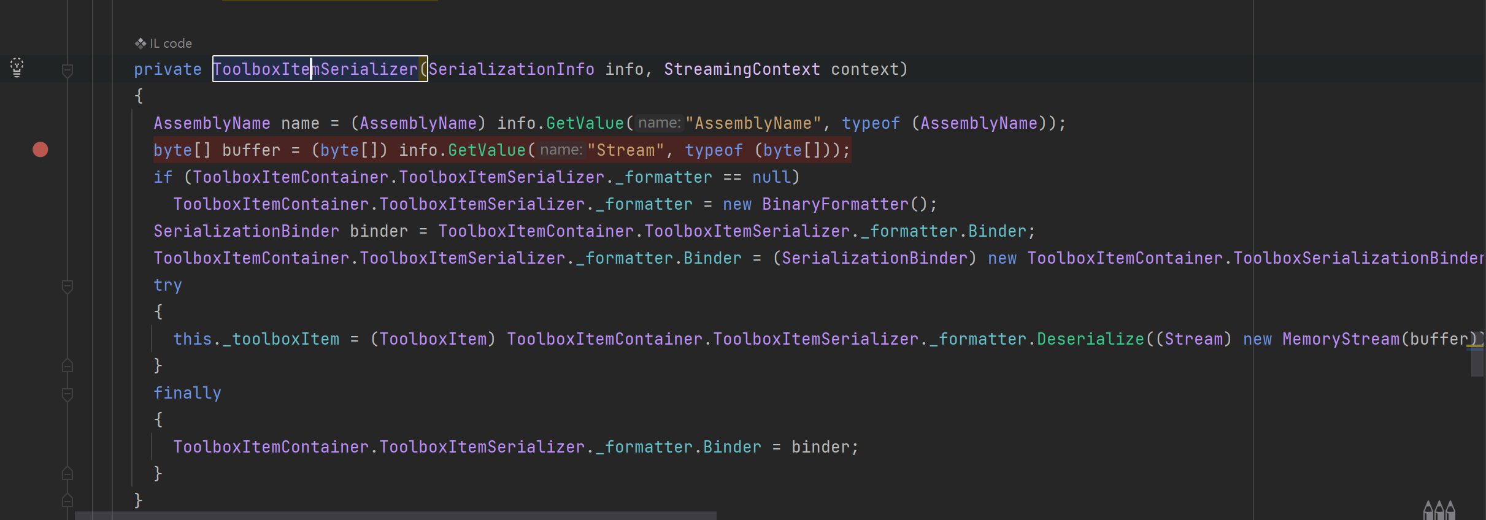Place cursor on StreamingContext parameter type
1486x520 pixels.
(742, 69)
